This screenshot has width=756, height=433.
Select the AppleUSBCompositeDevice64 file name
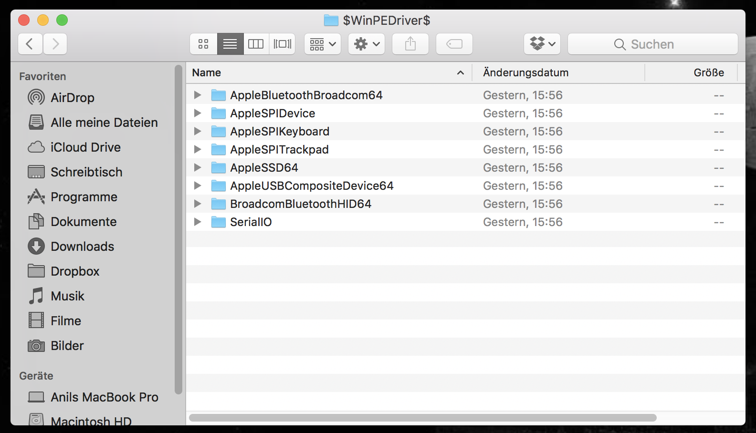coord(312,186)
